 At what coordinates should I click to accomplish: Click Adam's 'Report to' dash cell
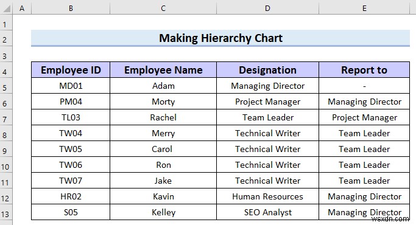tap(364, 86)
